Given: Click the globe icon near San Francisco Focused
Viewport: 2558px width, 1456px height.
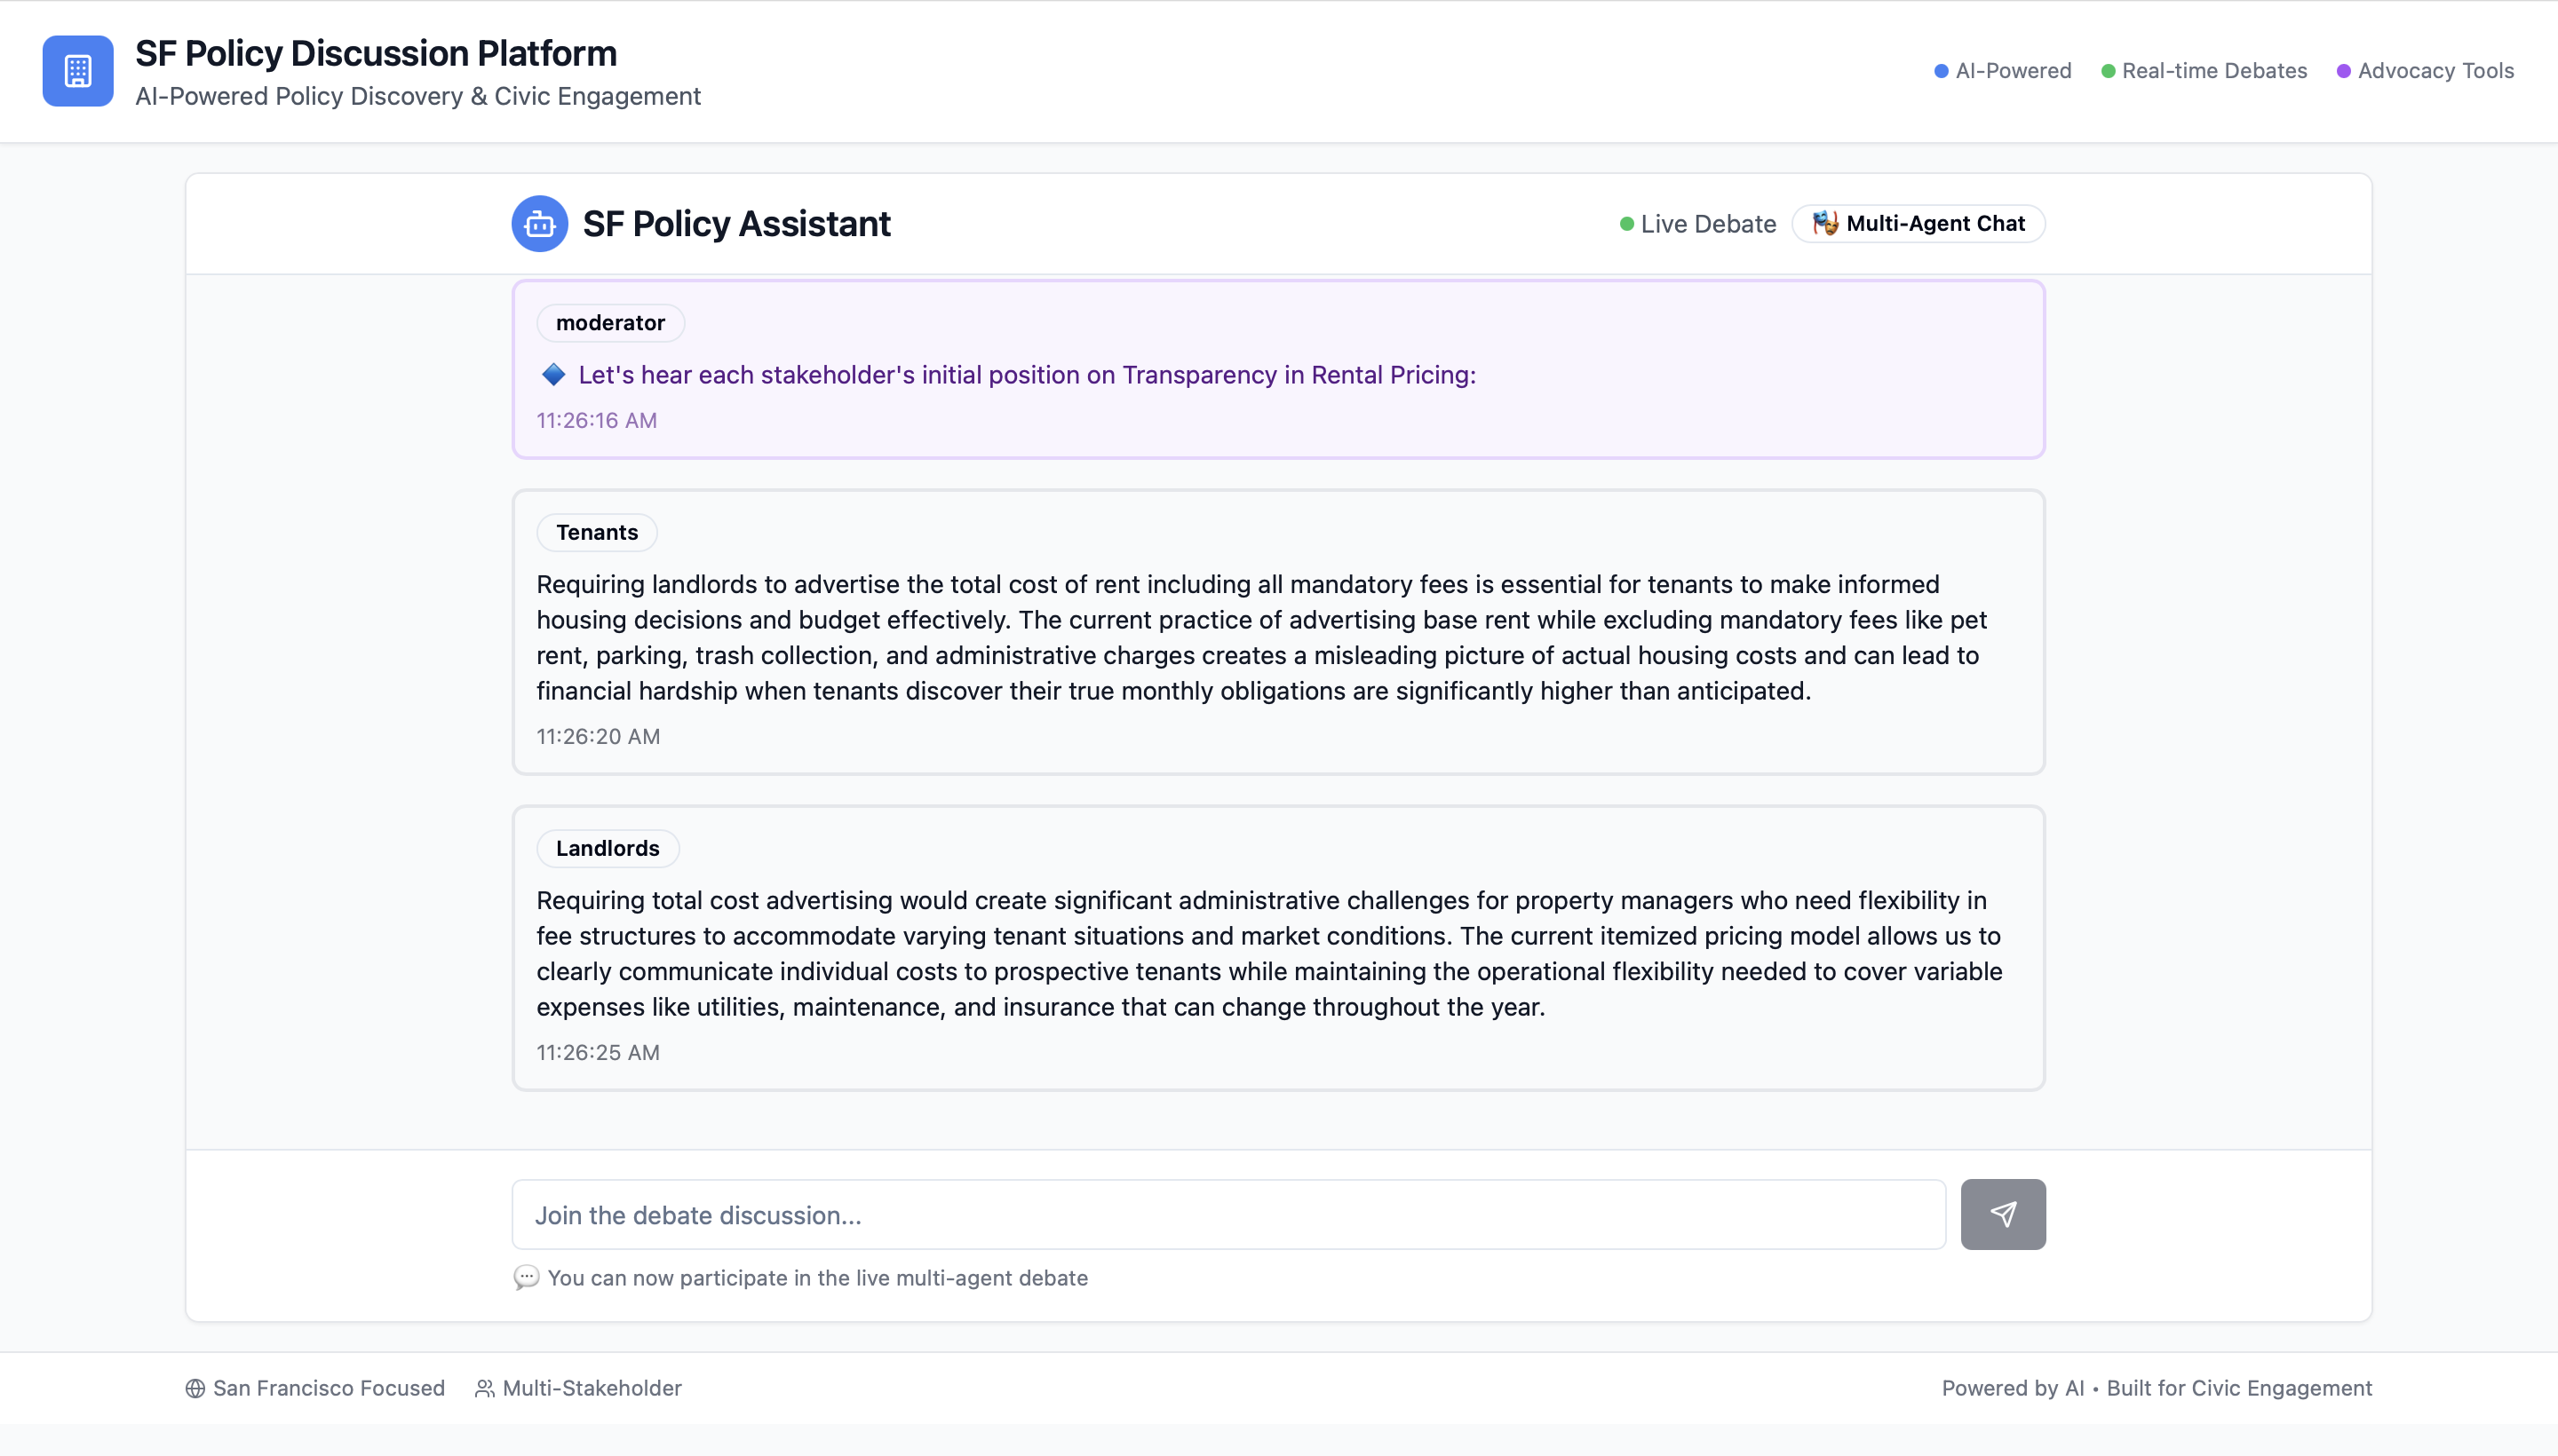Looking at the screenshot, I should (x=195, y=1388).
